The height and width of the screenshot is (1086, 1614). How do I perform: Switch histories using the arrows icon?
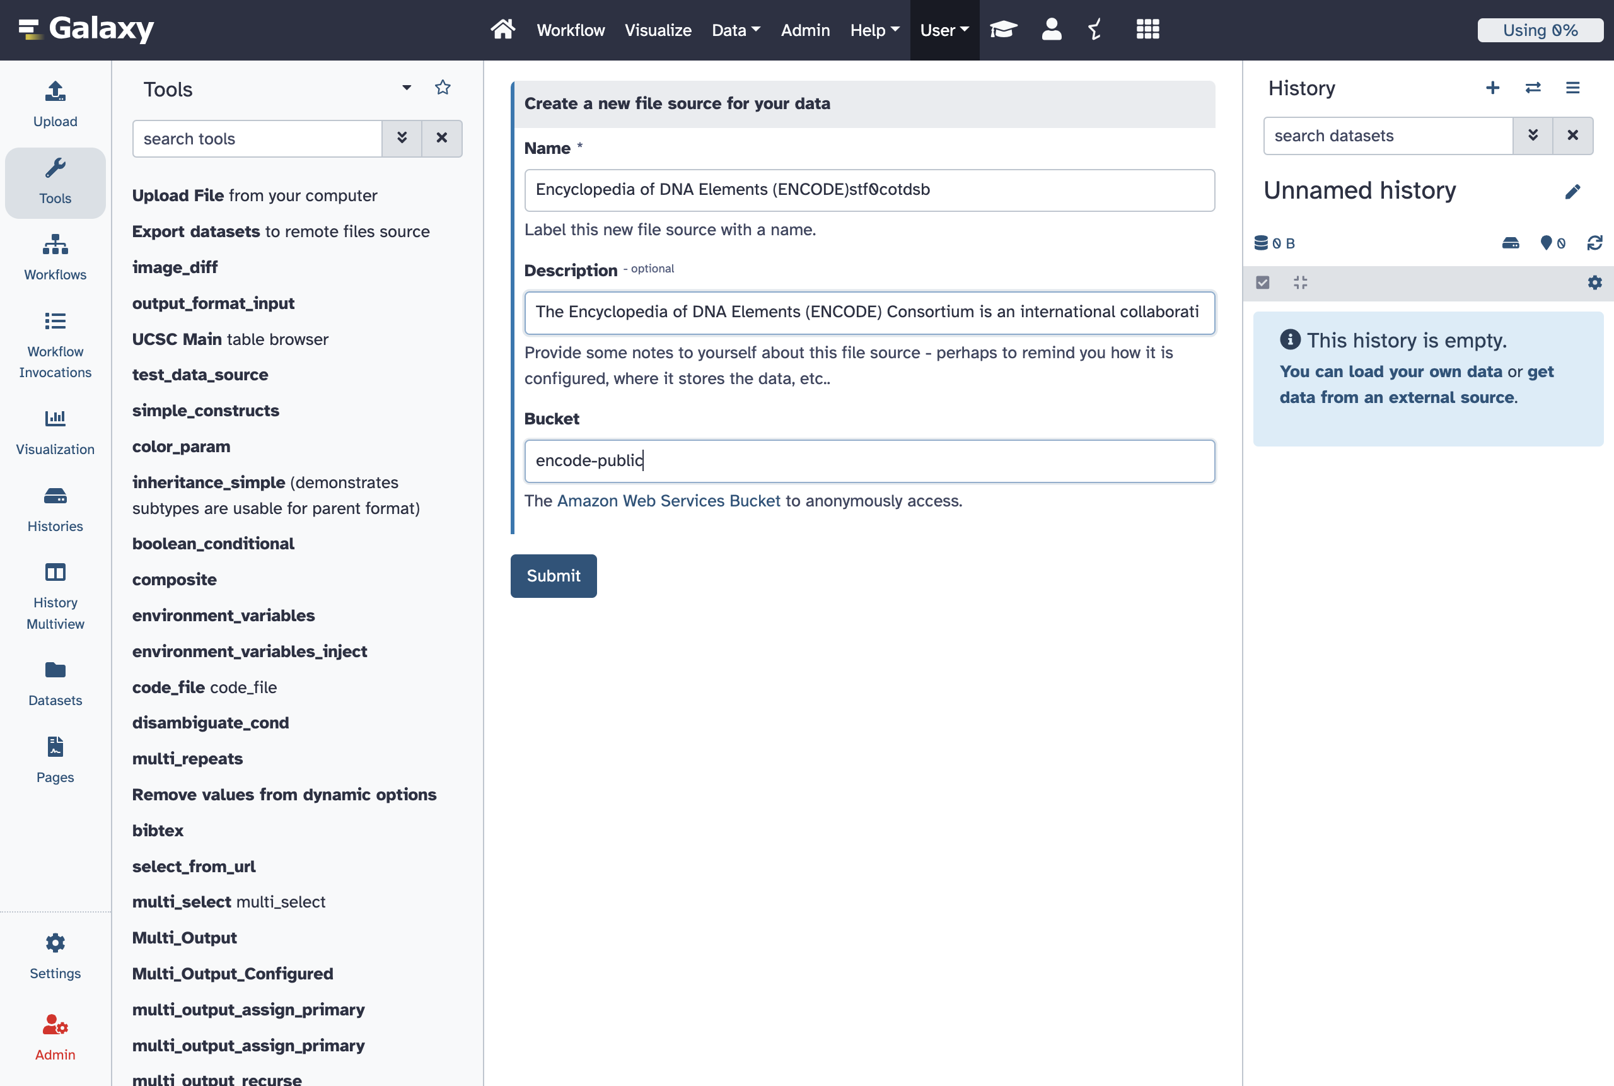click(1533, 88)
